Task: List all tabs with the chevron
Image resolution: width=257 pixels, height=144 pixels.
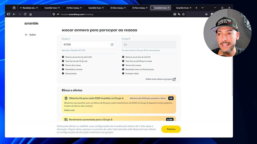Action: (x=203, y=8)
